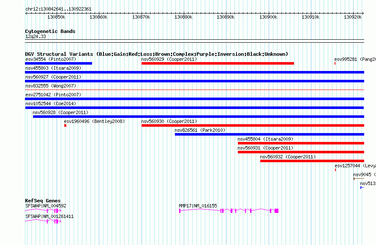Select the nsv560929 Cooper2011 red loss bar
376x245 pixels.
[x=218, y=63]
